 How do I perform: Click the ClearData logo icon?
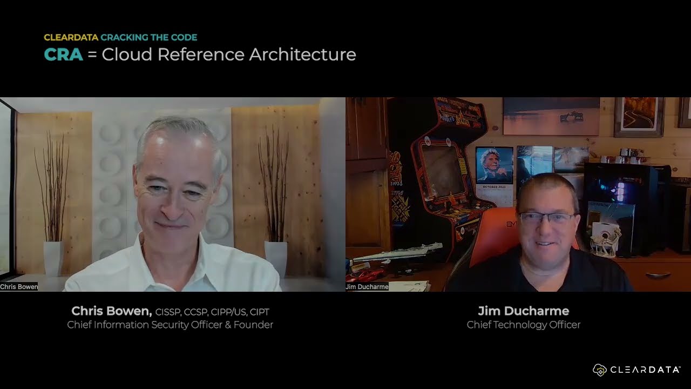pos(600,370)
